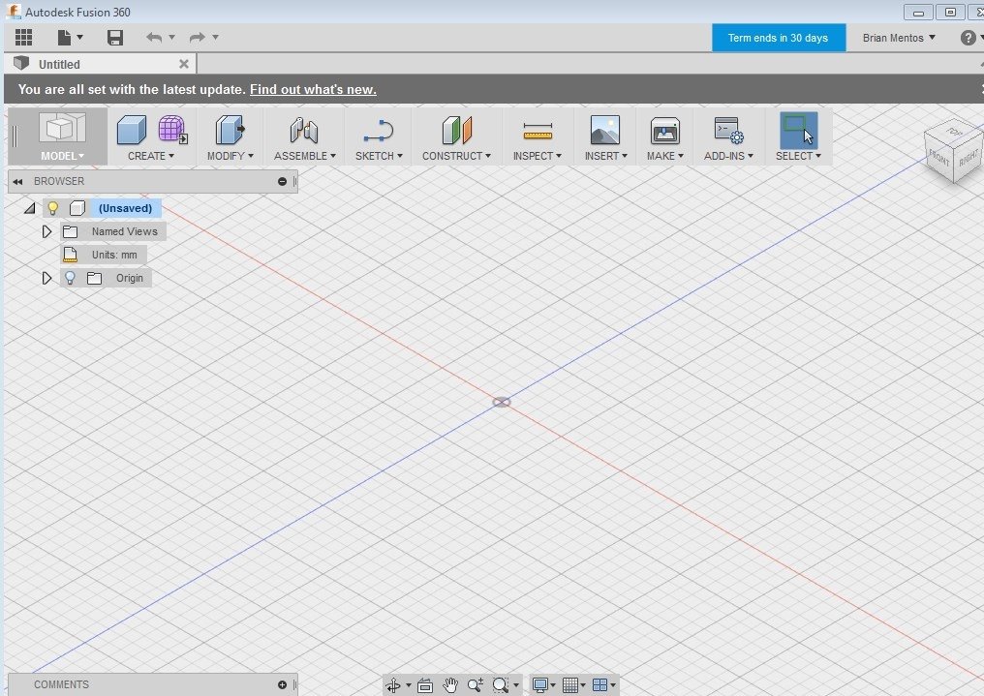Open the CONSTRUCT menu label
The height and width of the screenshot is (696, 984).
(456, 156)
